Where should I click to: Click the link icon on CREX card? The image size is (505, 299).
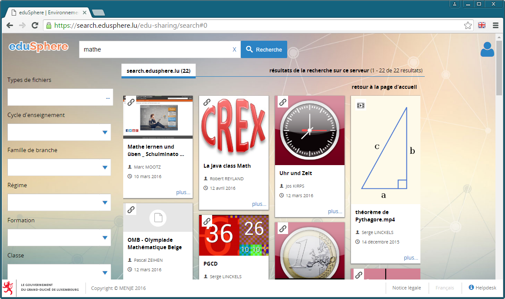click(207, 102)
